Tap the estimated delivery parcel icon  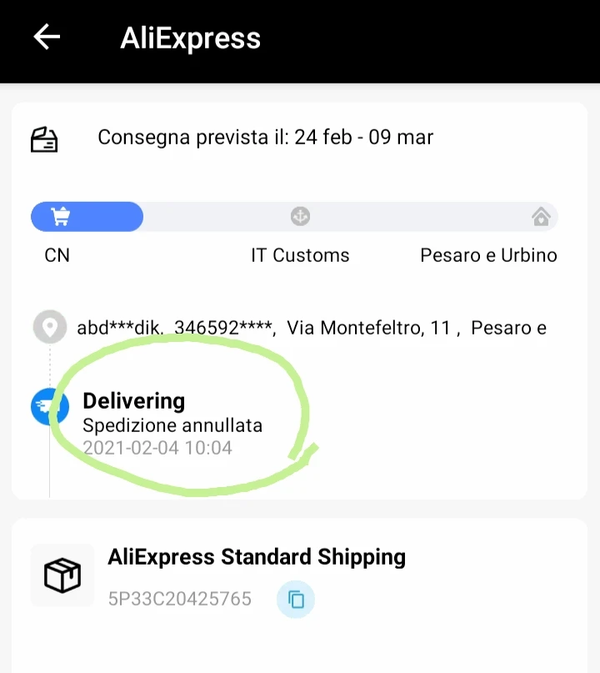tap(44, 139)
